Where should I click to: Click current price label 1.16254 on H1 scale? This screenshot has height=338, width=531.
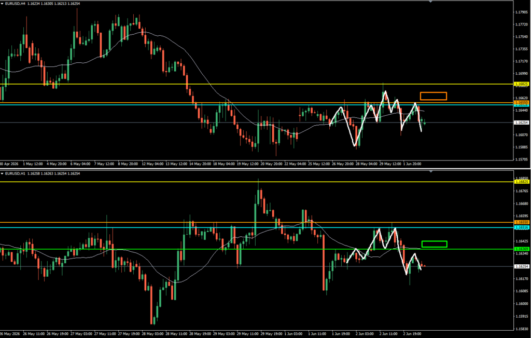tap(521, 266)
